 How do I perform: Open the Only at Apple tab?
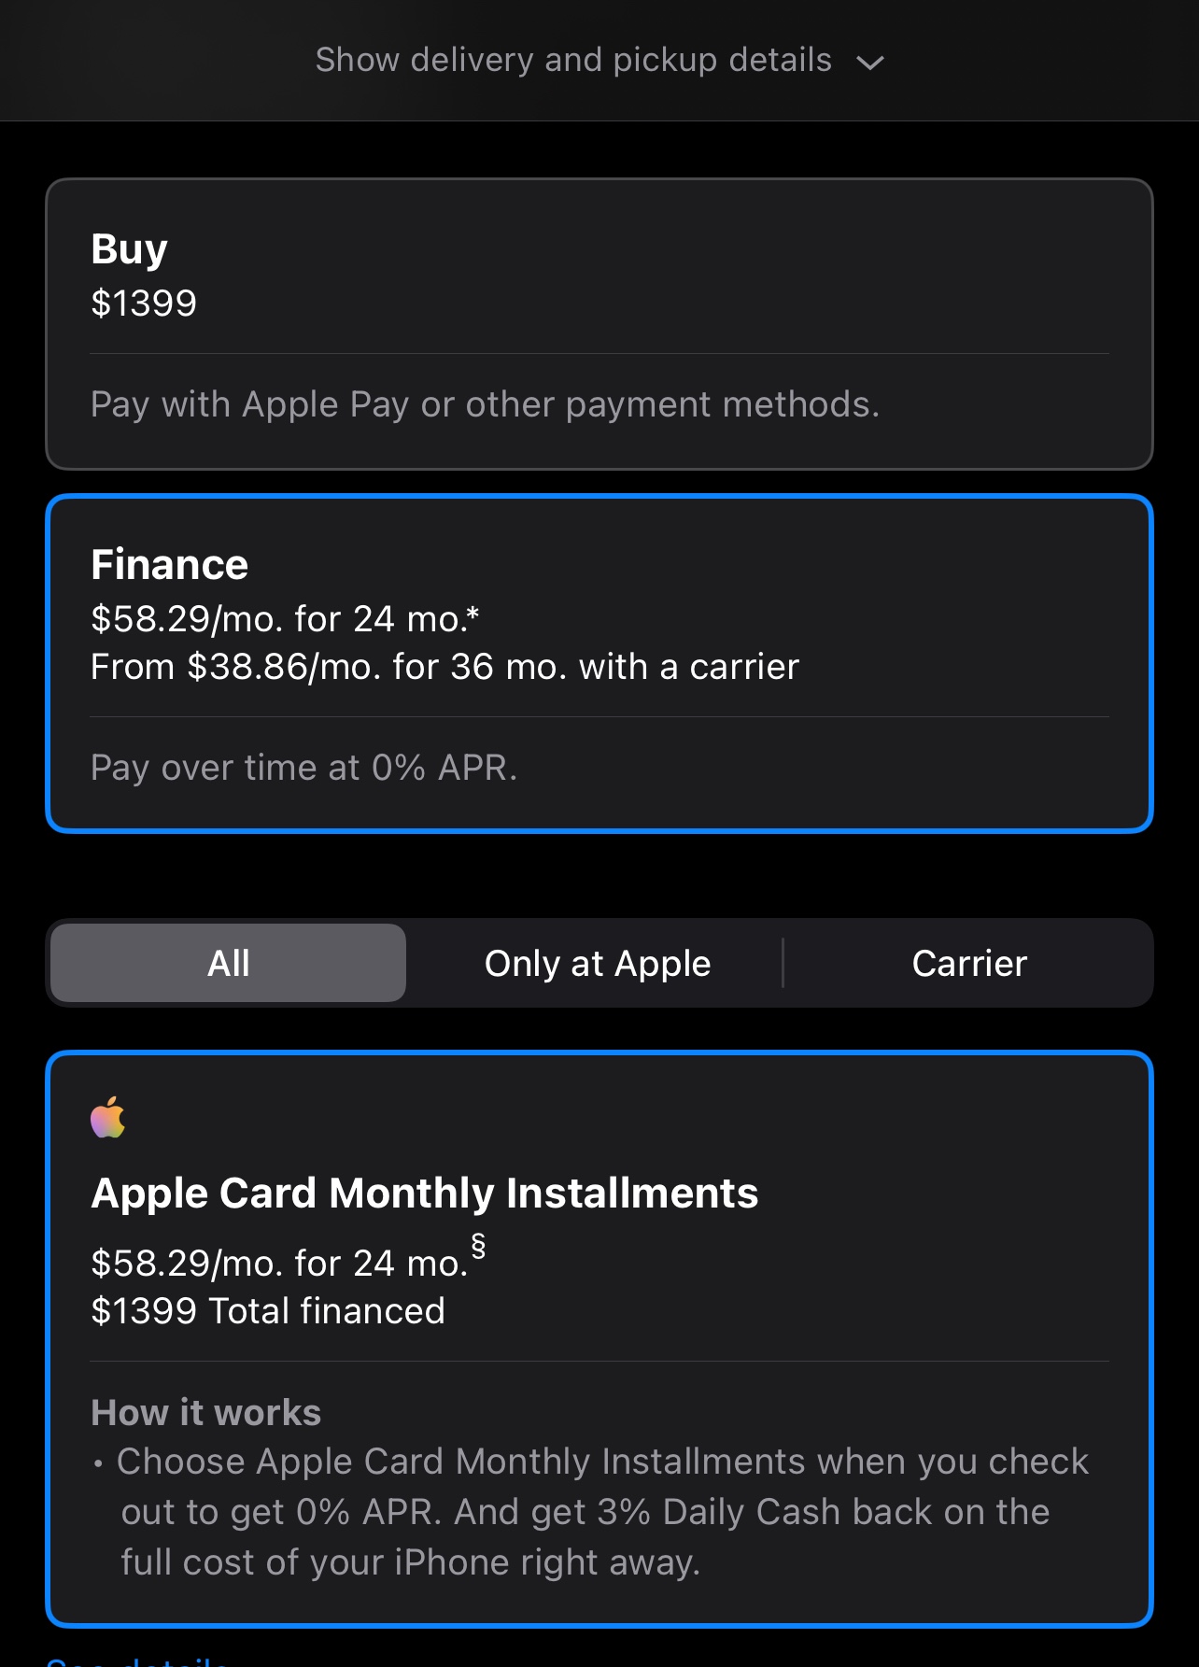click(x=598, y=963)
